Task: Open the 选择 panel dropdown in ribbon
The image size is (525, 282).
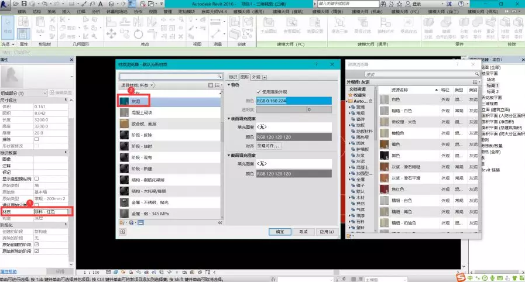Action: [8, 44]
